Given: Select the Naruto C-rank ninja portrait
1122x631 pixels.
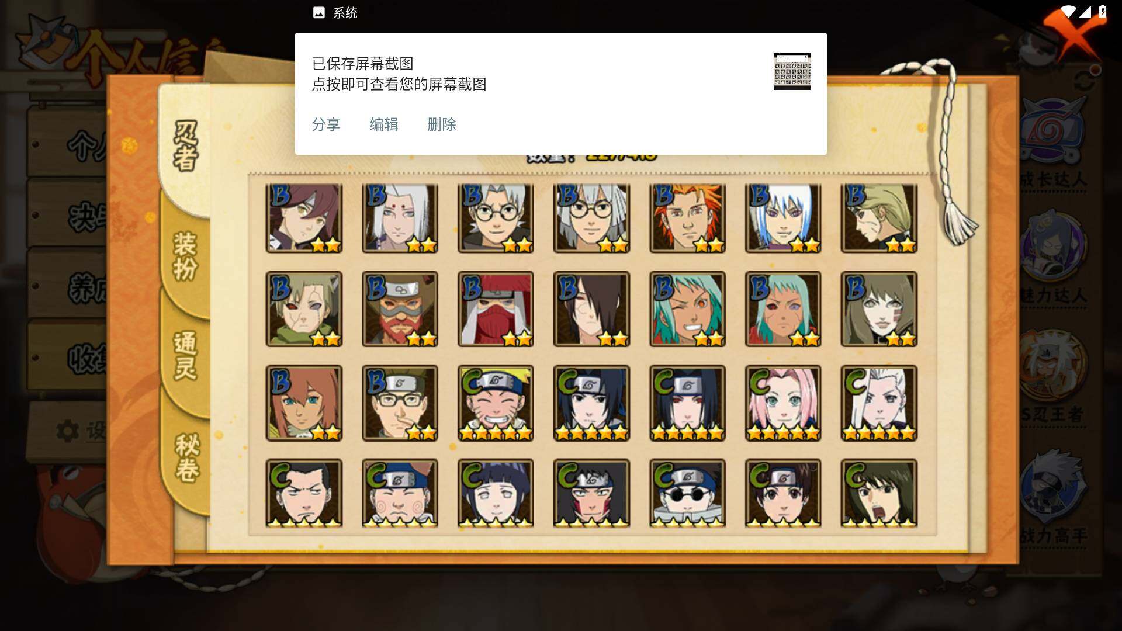Looking at the screenshot, I should point(496,403).
